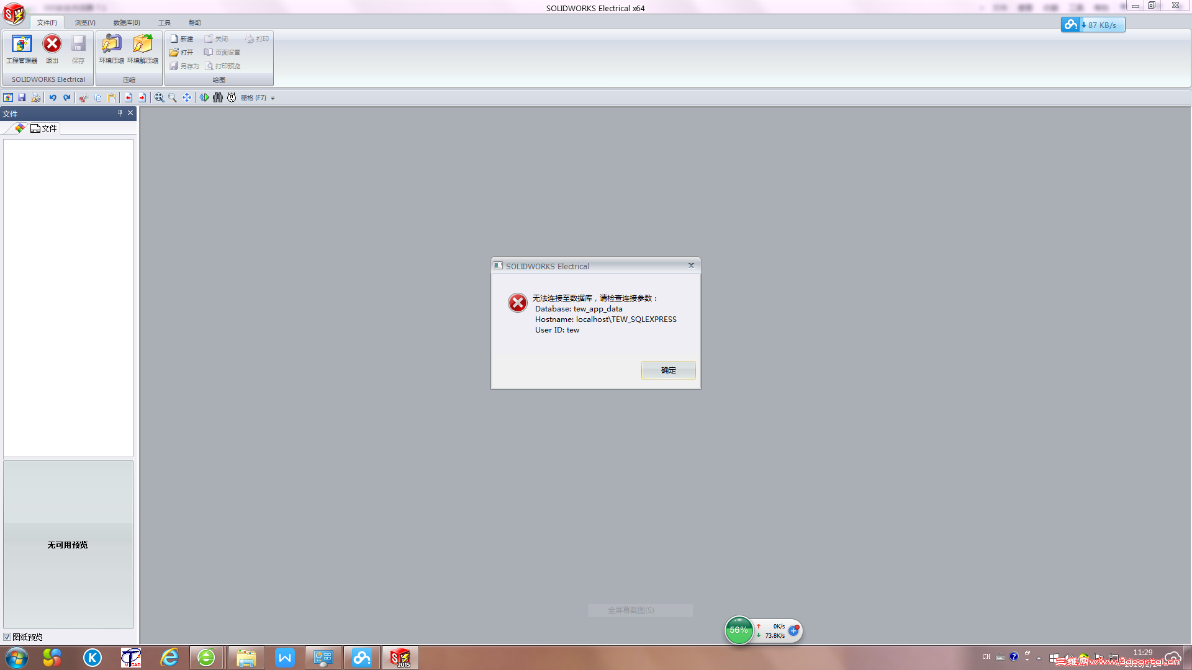Show hidden tray icons with up arrow
This screenshot has height=670, width=1192.
(x=1039, y=658)
